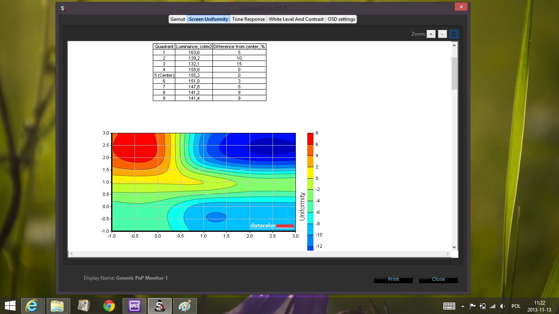
Task: Select the luminance value 141,4
Action: pyautogui.click(x=194, y=98)
